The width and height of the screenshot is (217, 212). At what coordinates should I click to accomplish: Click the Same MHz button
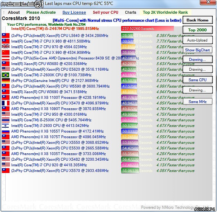pyautogui.click(x=197, y=102)
